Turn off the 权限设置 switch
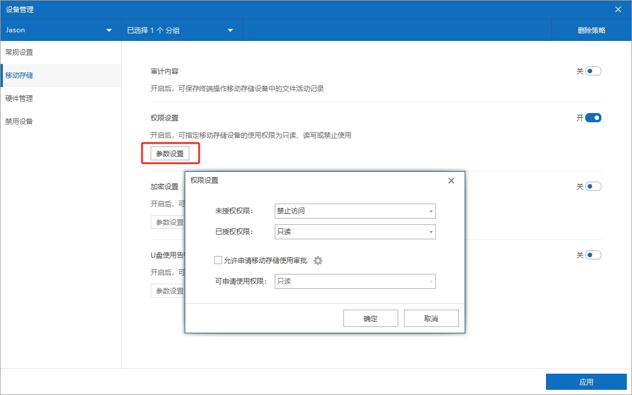This screenshot has width=632, height=395. (593, 118)
